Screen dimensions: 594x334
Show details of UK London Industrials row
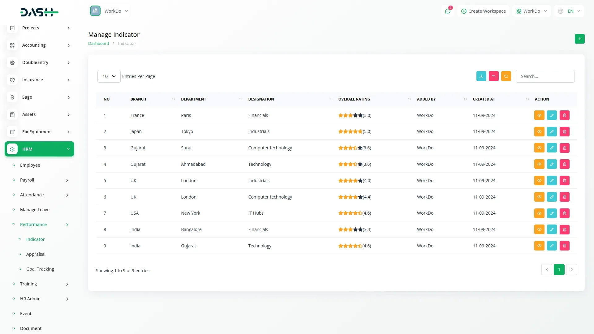pyautogui.click(x=539, y=181)
